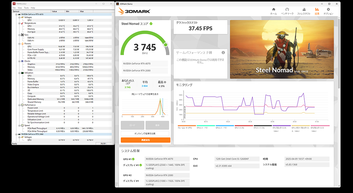Click the Voltages lightning icon under RTX 4070
353x193 pixels.
(22, 17)
